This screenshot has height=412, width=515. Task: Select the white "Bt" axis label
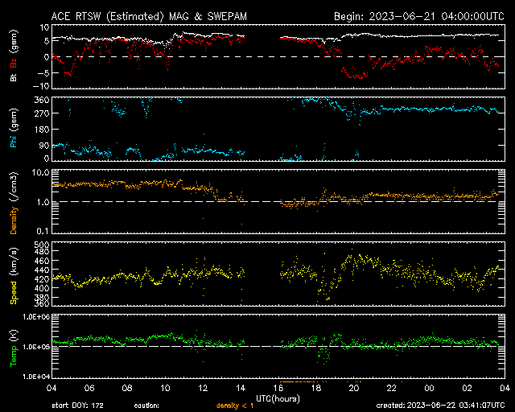pos(14,77)
